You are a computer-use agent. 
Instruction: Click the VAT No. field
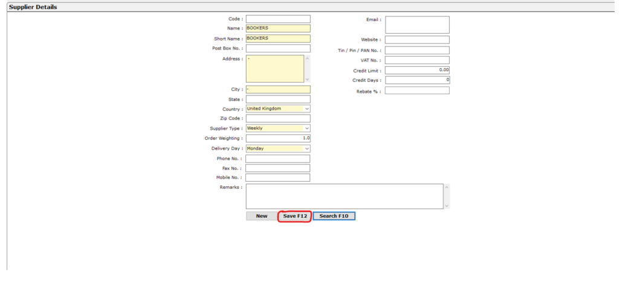coord(417,60)
